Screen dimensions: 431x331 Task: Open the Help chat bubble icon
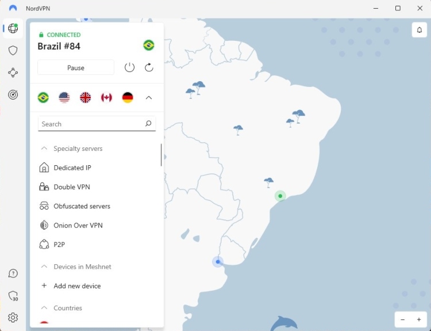13,273
